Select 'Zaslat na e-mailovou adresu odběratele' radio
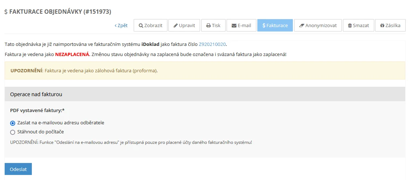Screen dimensions: 411x180 click(13, 123)
